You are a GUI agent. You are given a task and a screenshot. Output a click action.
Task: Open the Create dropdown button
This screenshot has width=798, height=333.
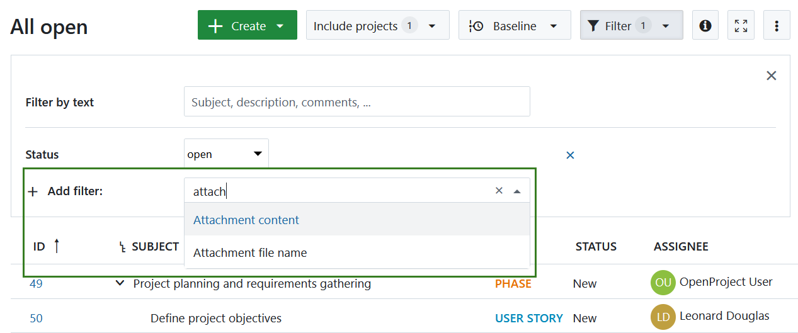(247, 25)
